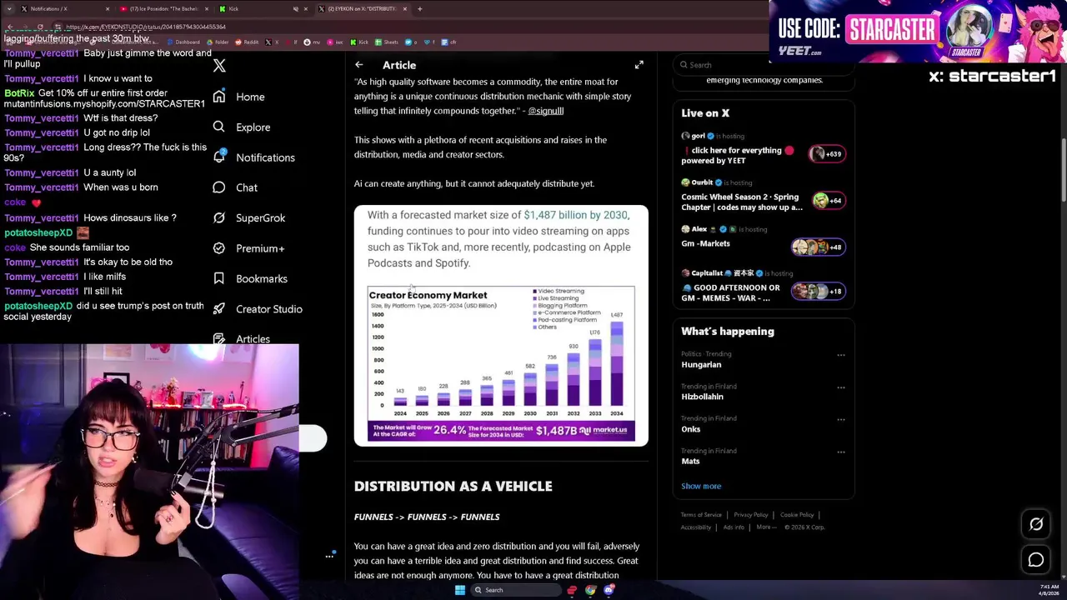Open the Mats trending topic
Screen dimensions: 1067x600
coord(690,461)
